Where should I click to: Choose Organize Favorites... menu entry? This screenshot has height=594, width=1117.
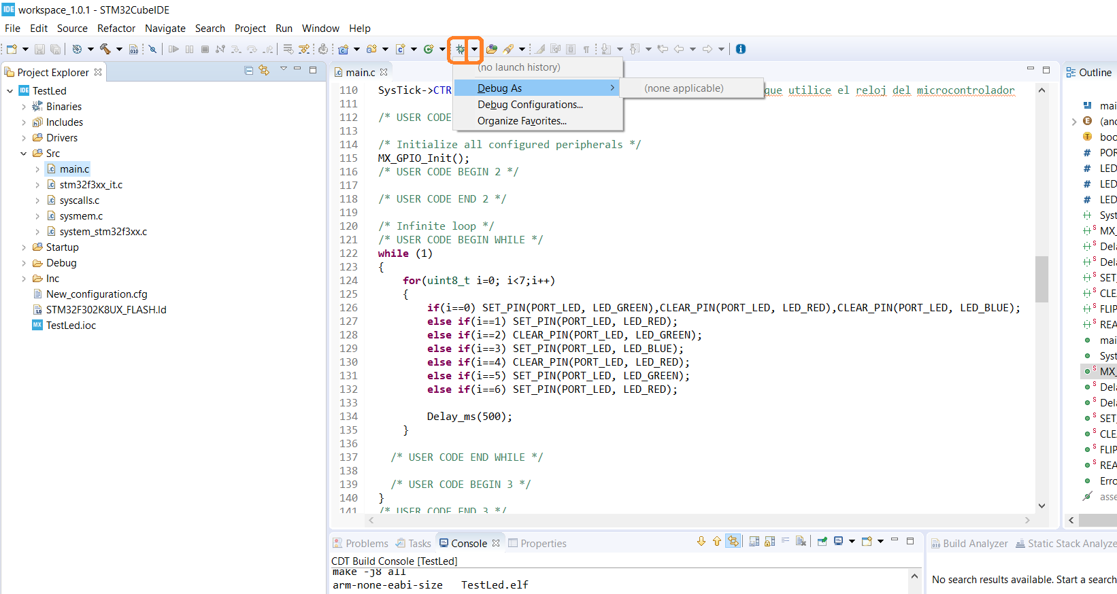click(x=537, y=121)
